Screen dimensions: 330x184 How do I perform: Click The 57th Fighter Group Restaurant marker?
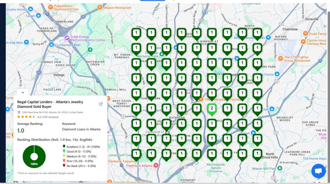tap(281, 59)
